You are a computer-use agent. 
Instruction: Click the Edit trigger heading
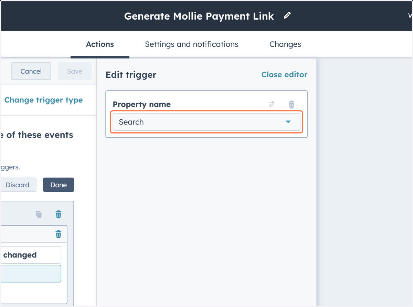click(131, 75)
